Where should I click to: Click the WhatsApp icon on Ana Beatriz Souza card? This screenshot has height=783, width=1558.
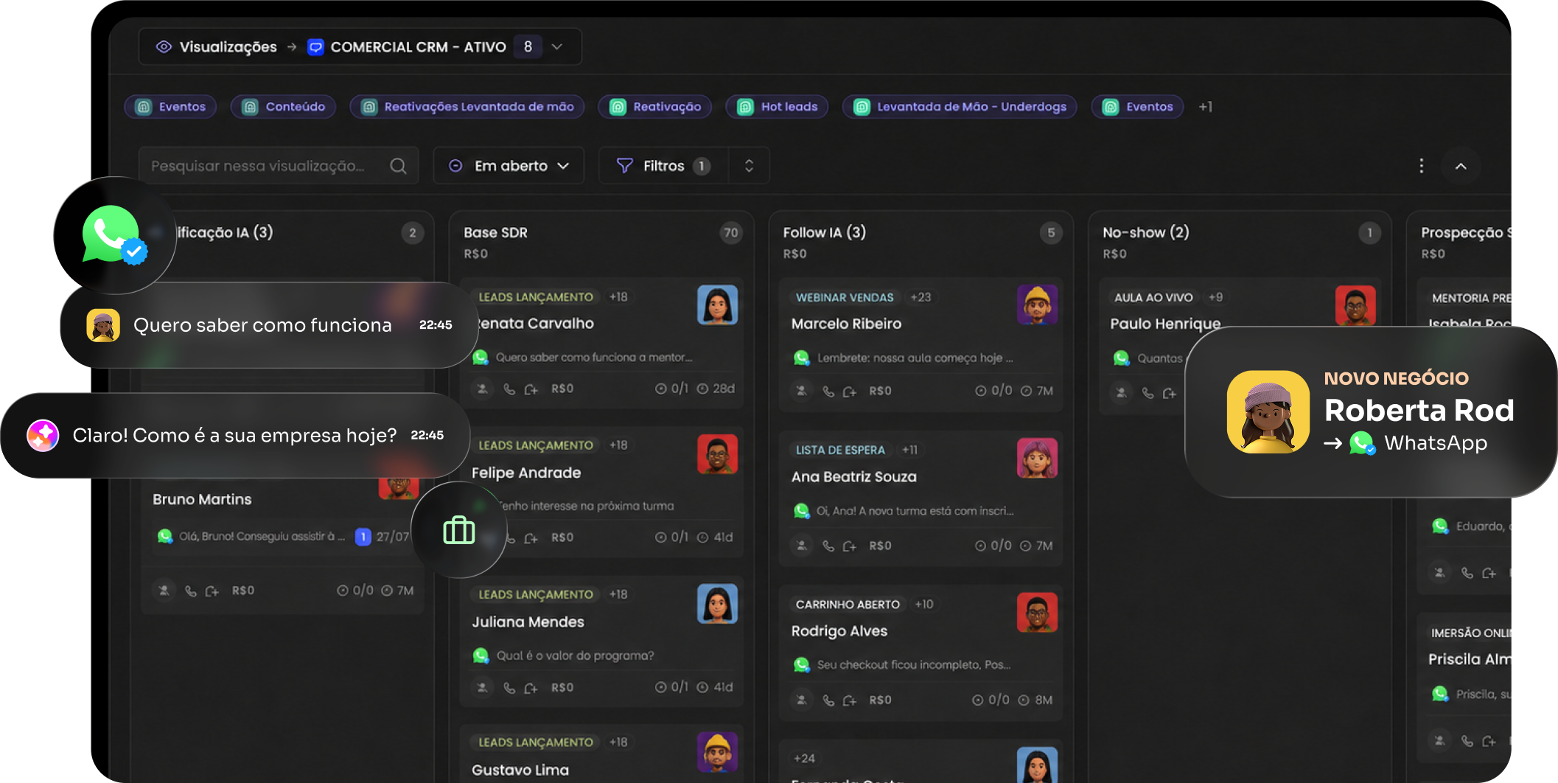click(x=801, y=510)
